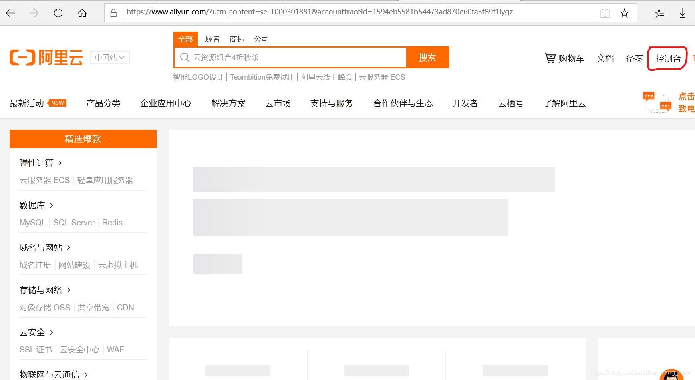Click the 阿里云线上峰会 link
The image size is (695, 380).
click(x=327, y=77)
